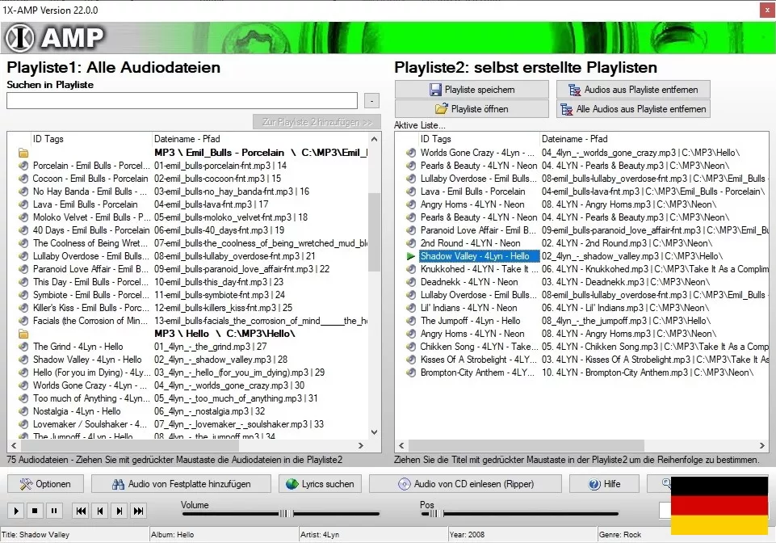Click the disc icon beside 40 Days - Emil Bulls
Image resolution: width=776 pixels, height=543 pixels.
click(23, 230)
